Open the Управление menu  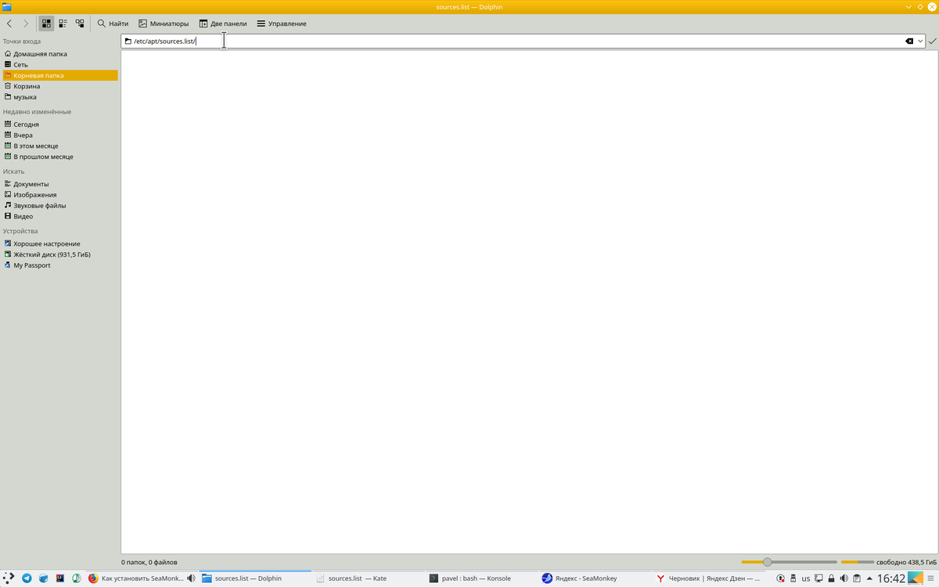point(282,23)
